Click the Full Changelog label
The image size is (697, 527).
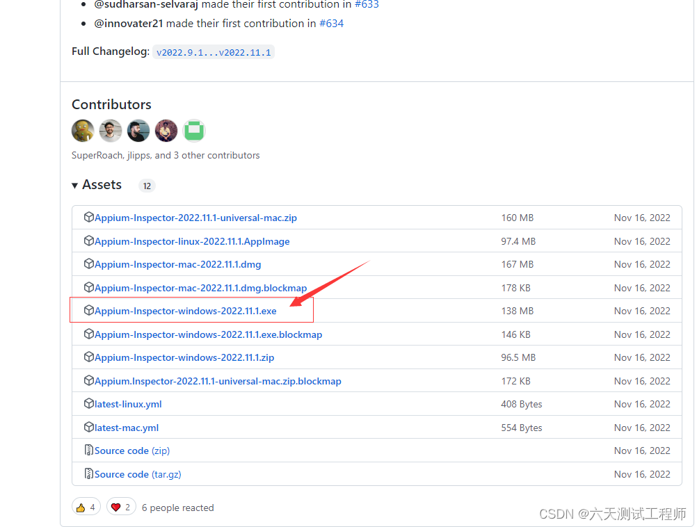(110, 51)
